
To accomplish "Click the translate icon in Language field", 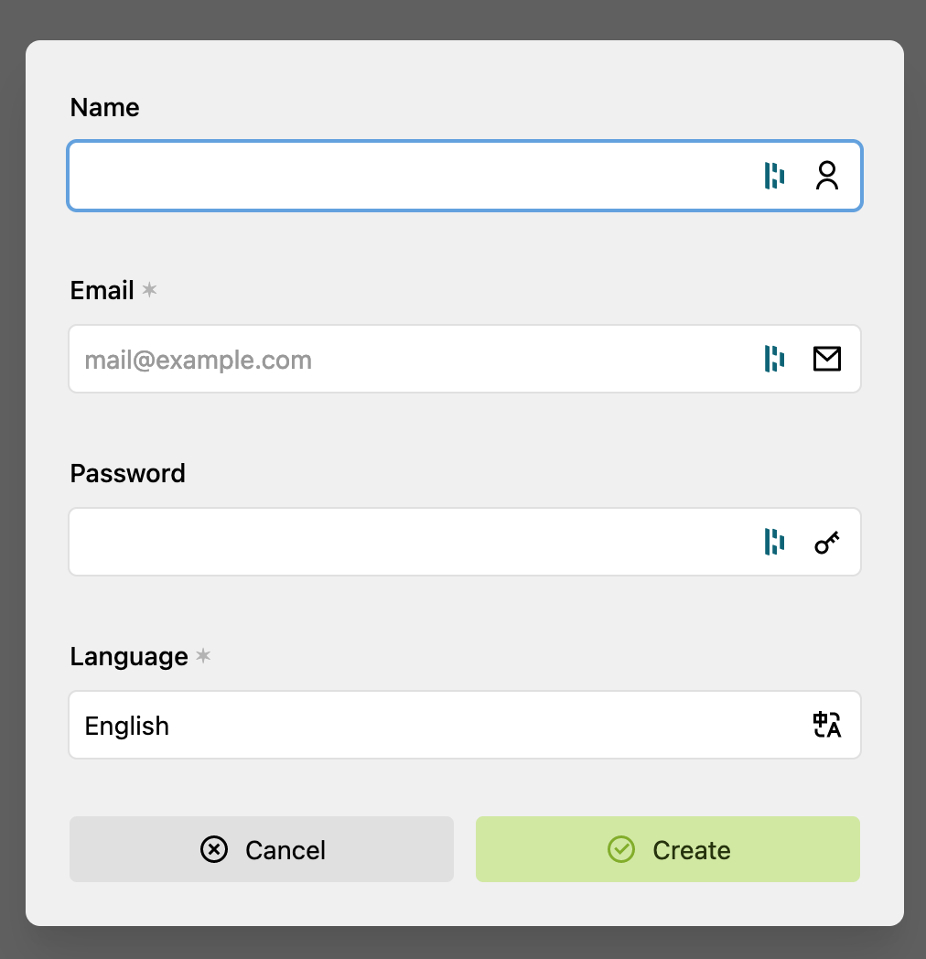I will [x=827, y=725].
